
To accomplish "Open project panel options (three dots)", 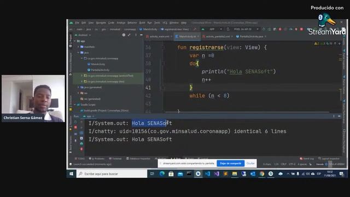I will [136, 35].
